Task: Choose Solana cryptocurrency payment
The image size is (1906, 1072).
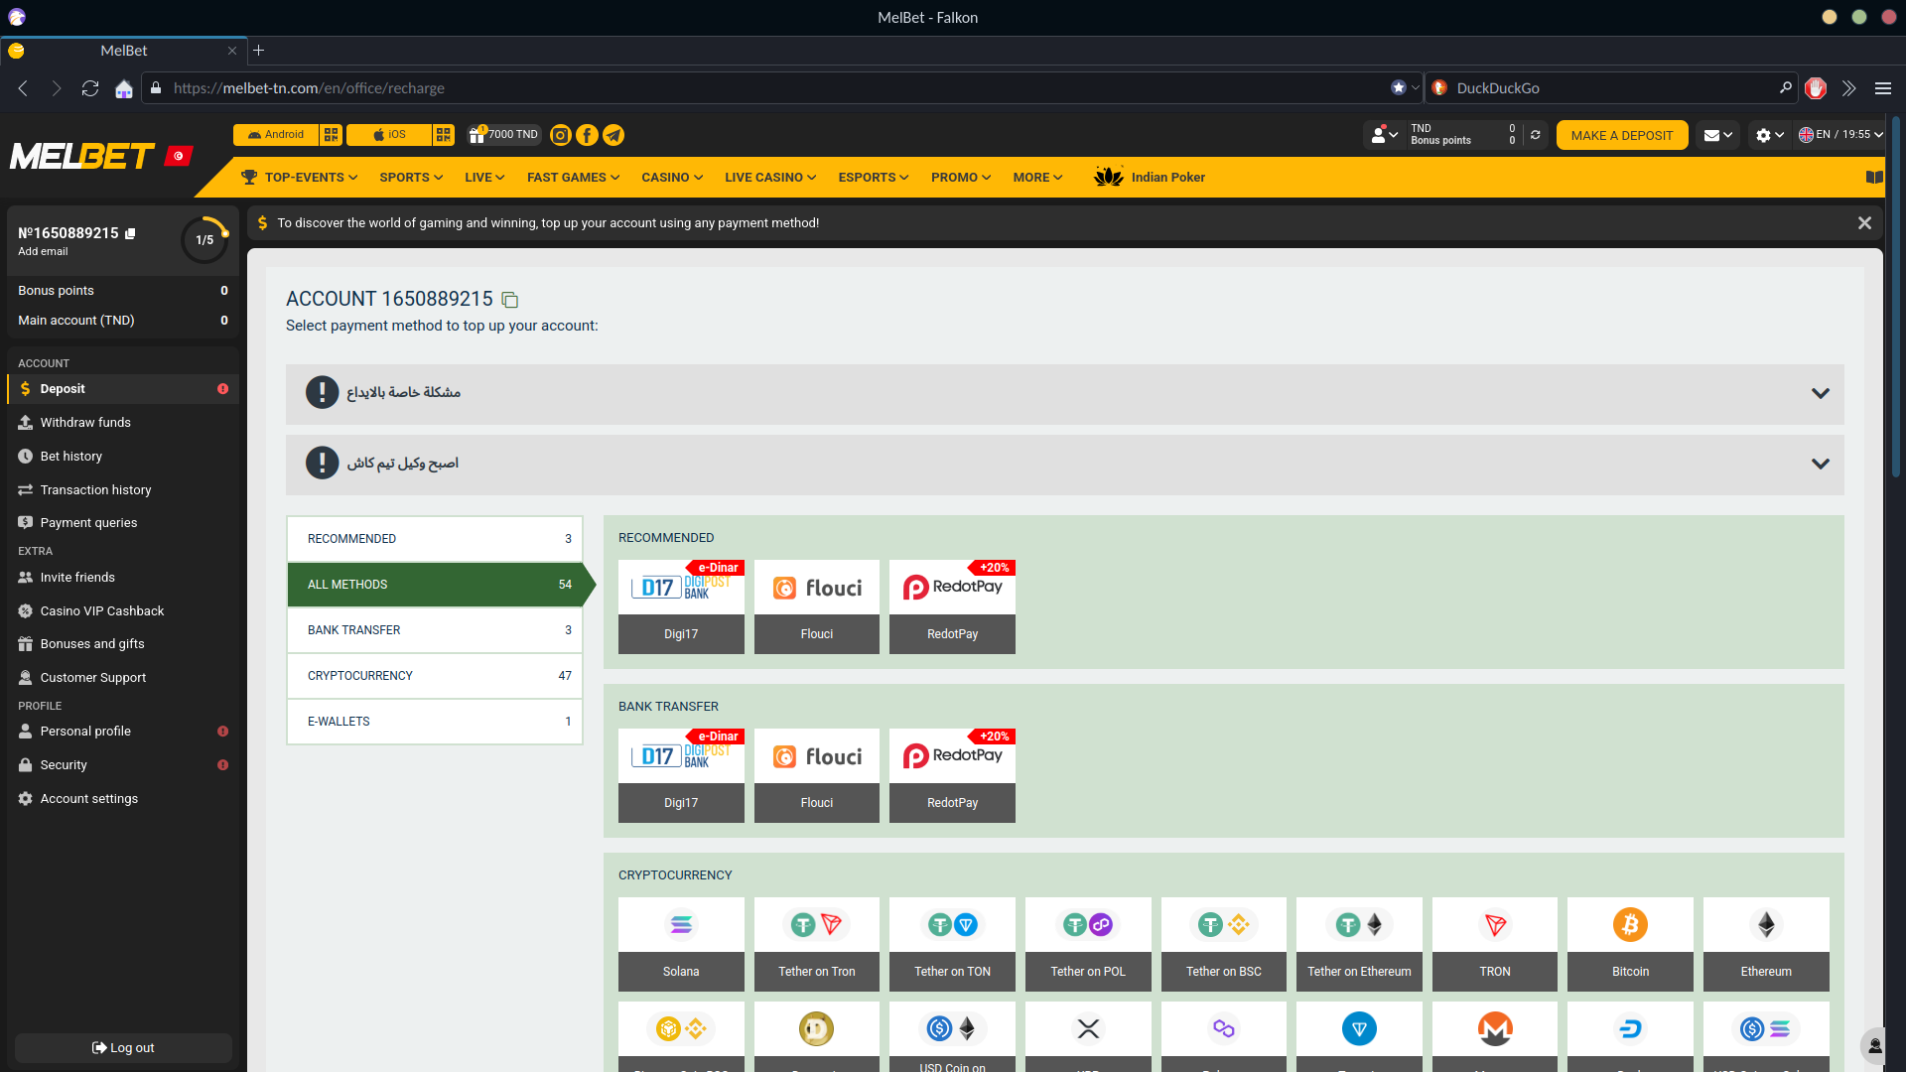Action: point(681,944)
